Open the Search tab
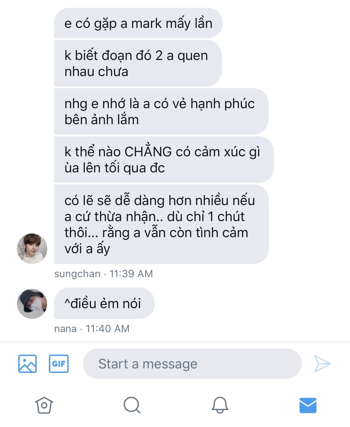Image resolution: width=350 pixels, height=427 pixels. [132, 405]
